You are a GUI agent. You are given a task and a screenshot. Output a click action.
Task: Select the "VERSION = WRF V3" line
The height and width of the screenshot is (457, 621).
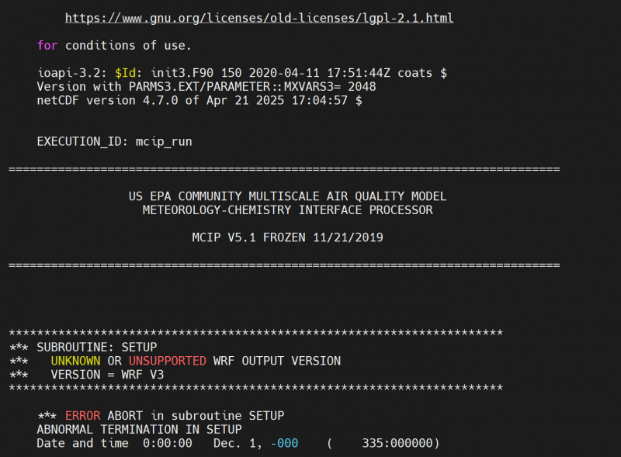point(107,375)
